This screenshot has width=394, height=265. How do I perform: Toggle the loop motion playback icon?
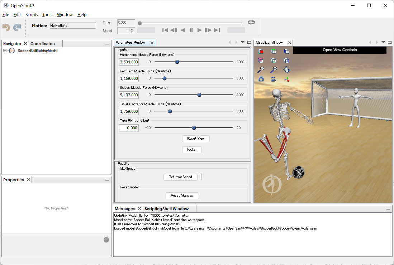coord(251,22)
